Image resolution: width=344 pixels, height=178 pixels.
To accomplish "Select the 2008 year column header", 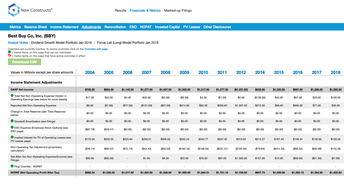I will pyautogui.click(x=165, y=72).
